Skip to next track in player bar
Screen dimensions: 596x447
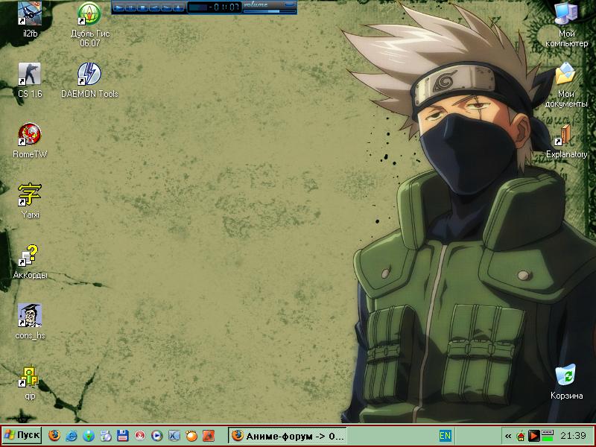coord(166,7)
